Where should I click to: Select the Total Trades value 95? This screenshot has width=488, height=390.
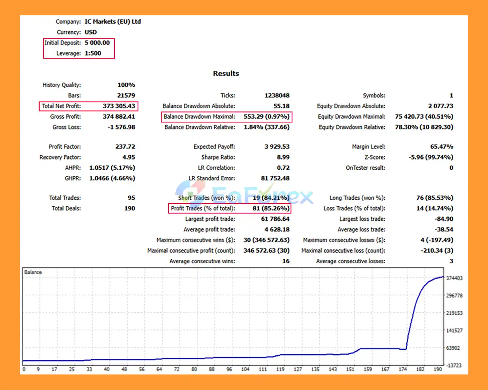click(x=131, y=198)
